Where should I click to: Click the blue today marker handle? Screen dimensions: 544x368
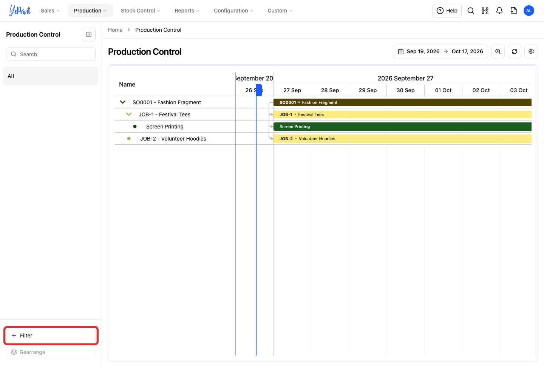click(259, 90)
